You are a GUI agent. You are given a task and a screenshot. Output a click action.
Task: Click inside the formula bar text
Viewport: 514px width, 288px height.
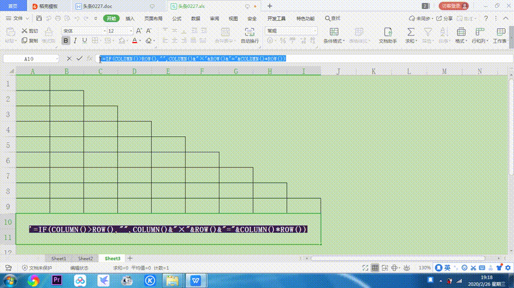click(193, 59)
